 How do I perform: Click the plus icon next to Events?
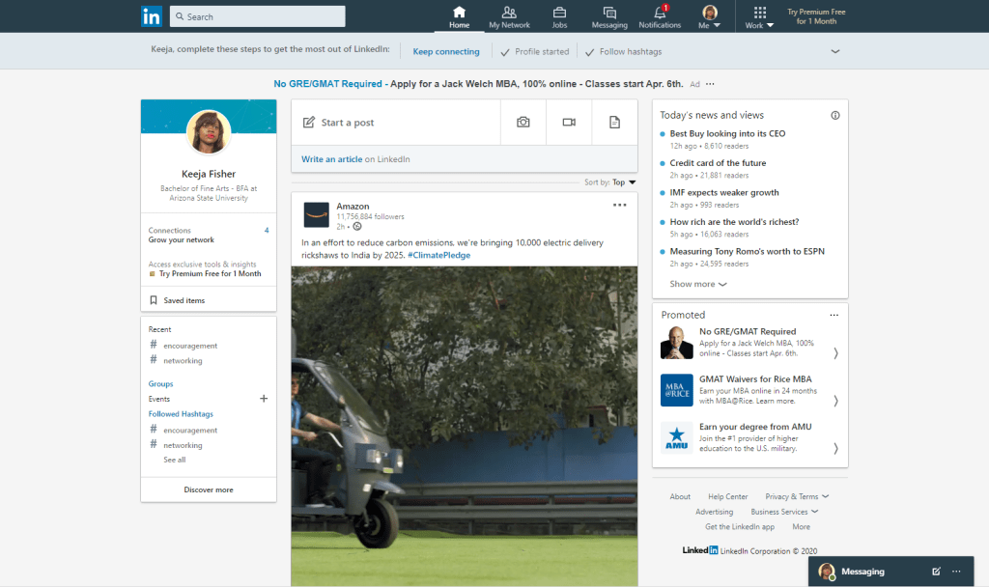tap(264, 399)
